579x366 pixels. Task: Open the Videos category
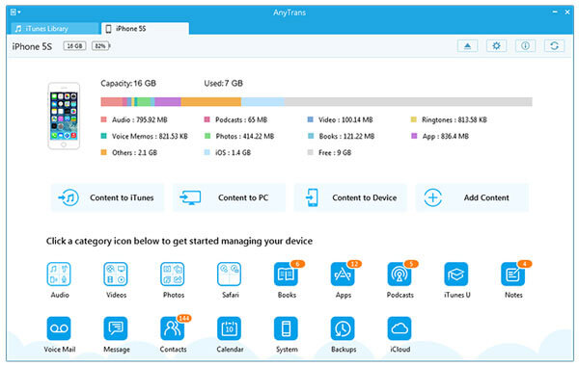click(x=116, y=274)
